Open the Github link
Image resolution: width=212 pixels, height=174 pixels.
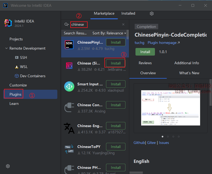pyautogui.click(x=139, y=143)
